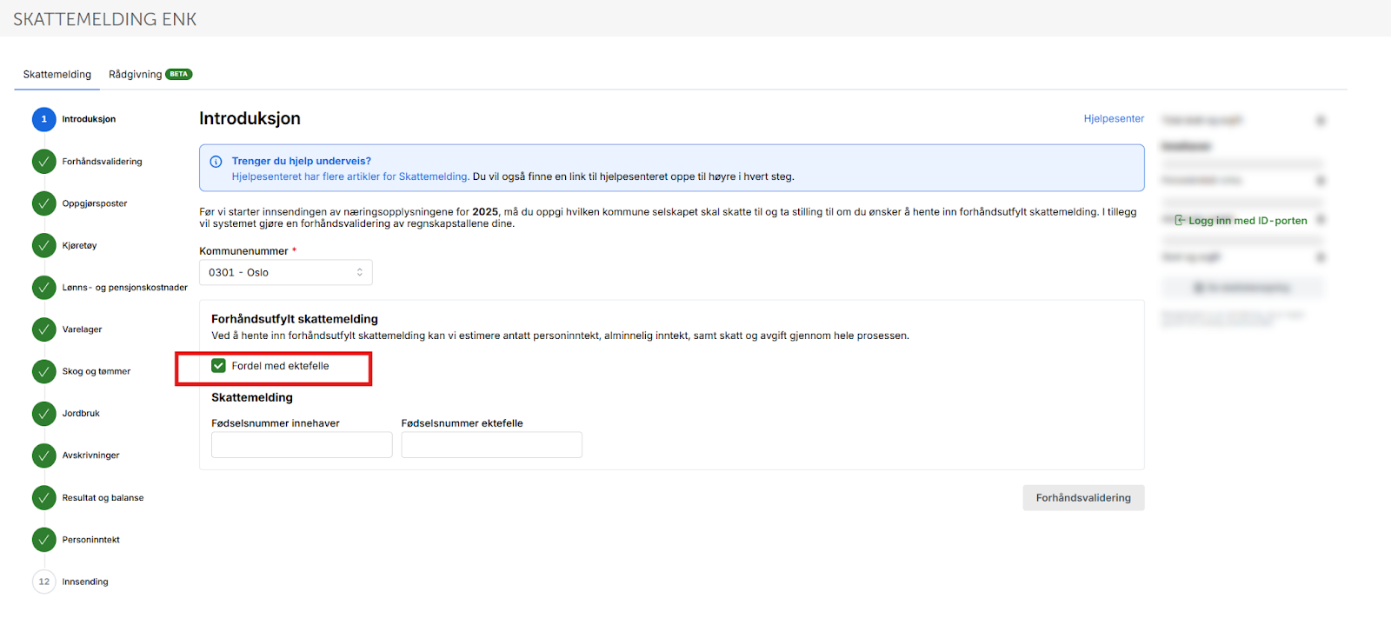The width and height of the screenshot is (1391, 625).
Task: Select Skog og tømmer checkmark icon
Action: [x=44, y=371]
